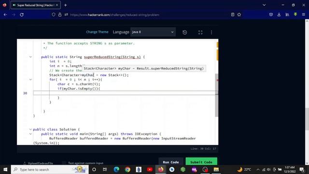Enable Test against custom input checkbox
Image resolution: width=309 pixels, height=174 pixels.
(64, 163)
